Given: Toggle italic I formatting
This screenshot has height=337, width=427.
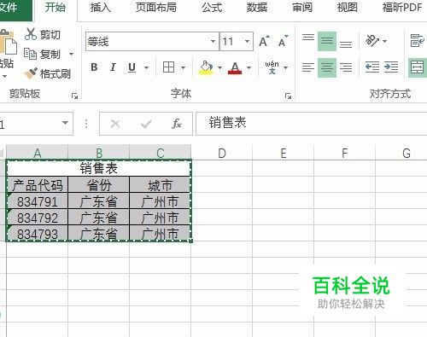Looking at the screenshot, I should (x=113, y=67).
